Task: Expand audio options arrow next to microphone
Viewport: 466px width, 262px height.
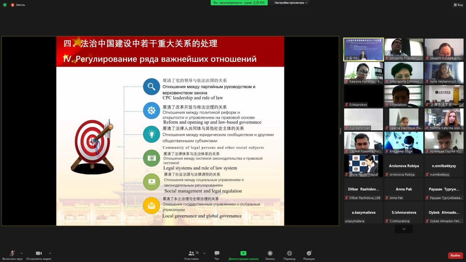Action: pos(21,253)
